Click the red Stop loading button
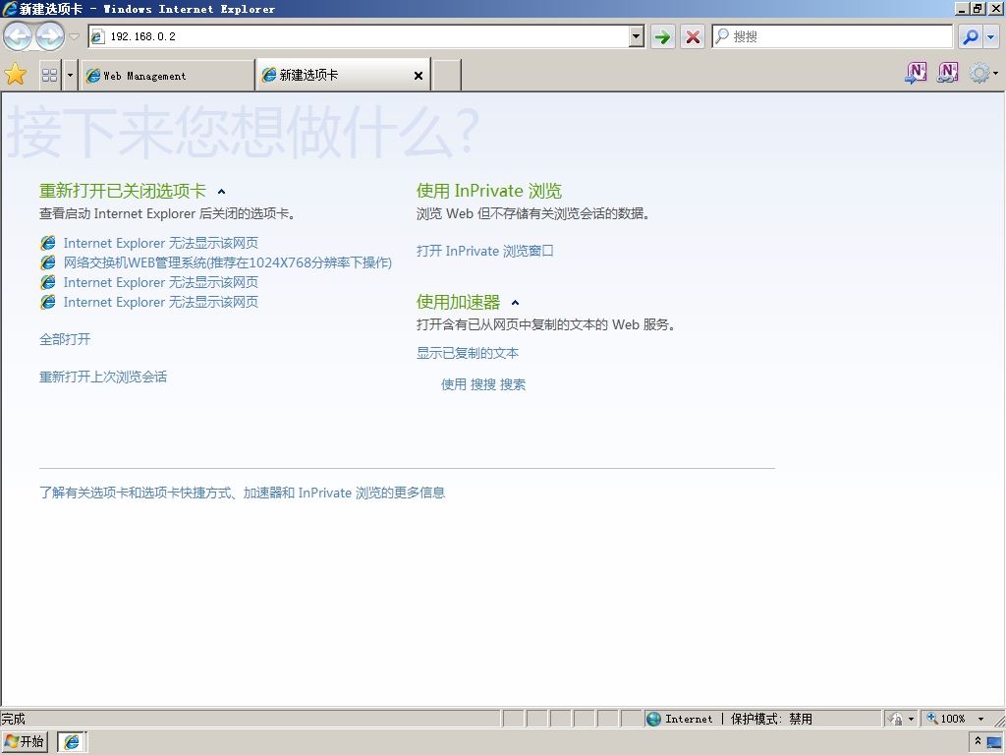 coord(693,36)
